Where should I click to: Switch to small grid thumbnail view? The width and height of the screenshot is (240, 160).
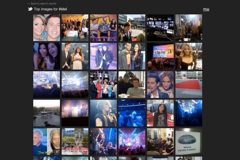click(x=208, y=10)
